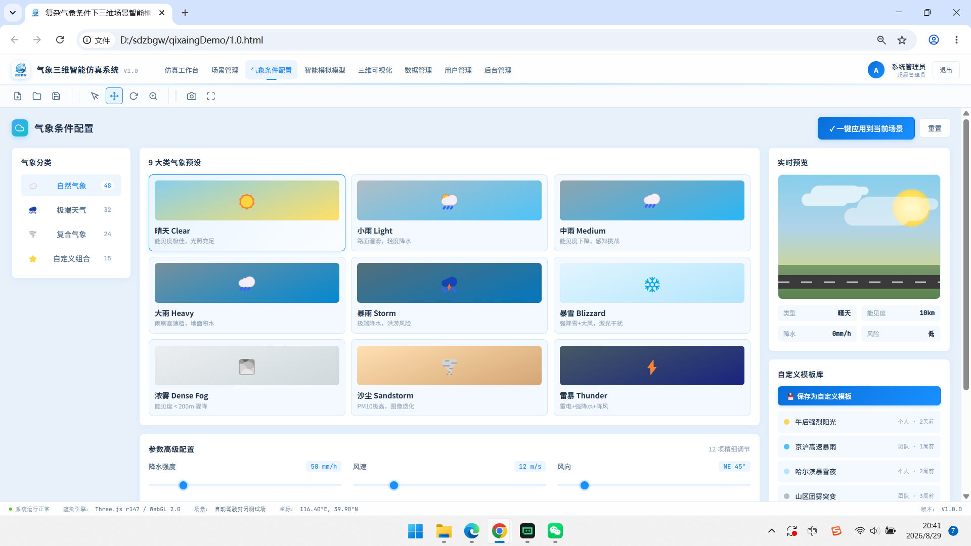The width and height of the screenshot is (971, 546).
Task: Go to 三维可视化 tab
Action: click(375, 70)
